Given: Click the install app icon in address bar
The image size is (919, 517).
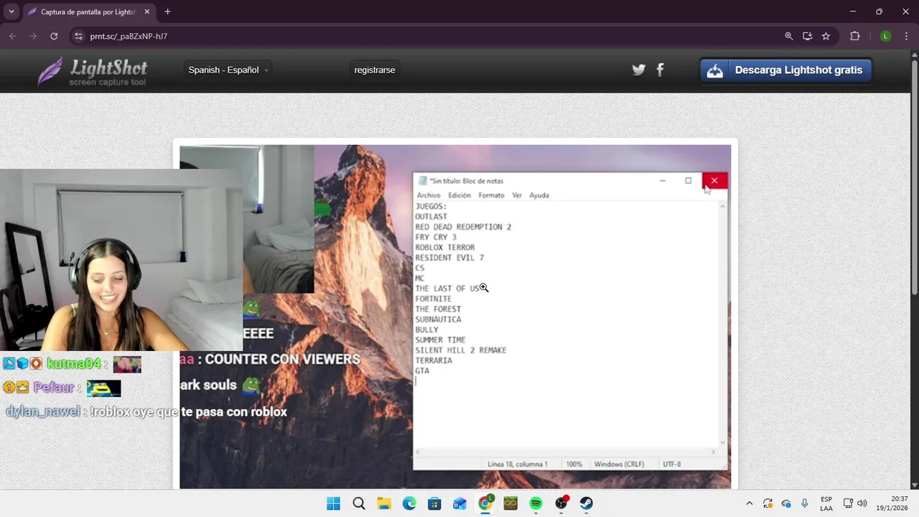Looking at the screenshot, I should [808, 36].
